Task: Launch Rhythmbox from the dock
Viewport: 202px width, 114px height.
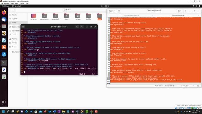Action: click(x=4, y=33)
